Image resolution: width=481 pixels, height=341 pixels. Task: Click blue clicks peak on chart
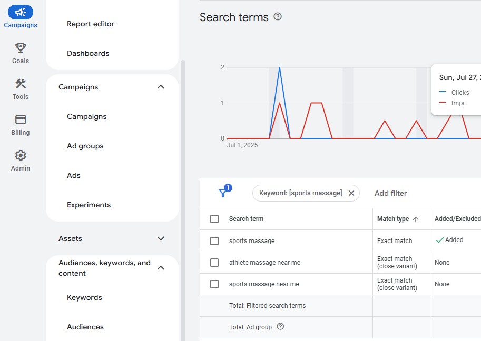click(x=279, y=68)
